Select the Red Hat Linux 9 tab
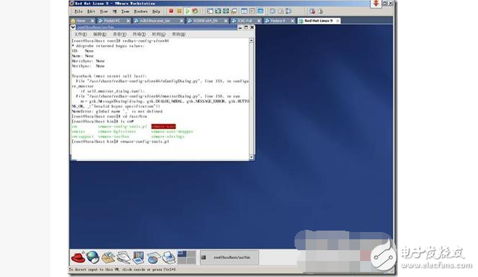The height and width of the screenshot is (277, 478). [x=318, y=20]
